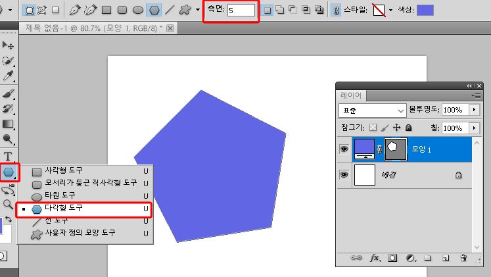The height and width of the screenshot is (277, 491).
Task: Collapse the Layers panel to icons
Action: pyautogui.click(x=469, y=86)
